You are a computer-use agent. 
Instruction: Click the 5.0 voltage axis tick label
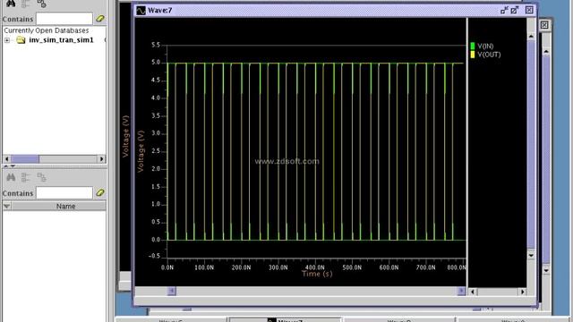pos(156,63)
